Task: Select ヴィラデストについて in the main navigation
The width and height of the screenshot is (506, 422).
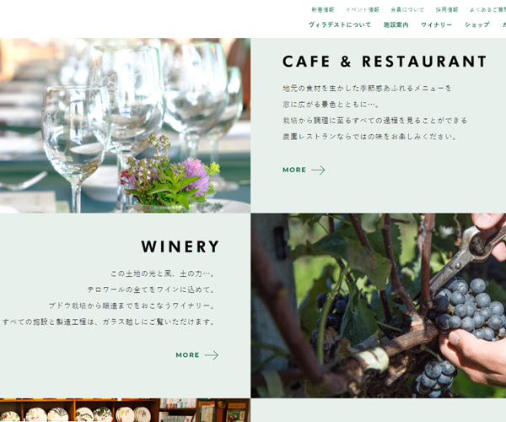Action: pyautogui.click(x=340, y=24)
